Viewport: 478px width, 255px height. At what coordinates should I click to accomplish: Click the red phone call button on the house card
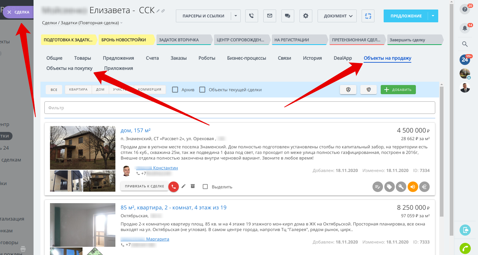click(174, 186)
